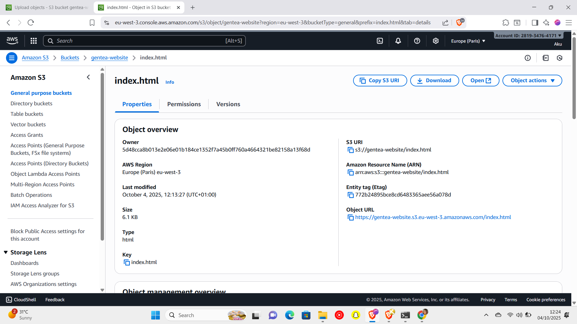Copy the Entity tag value icon

point(350,195)
